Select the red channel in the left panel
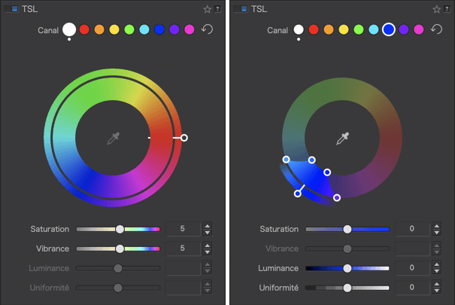Viewport: 455px width, 305px height. click(x=84, y=29)
